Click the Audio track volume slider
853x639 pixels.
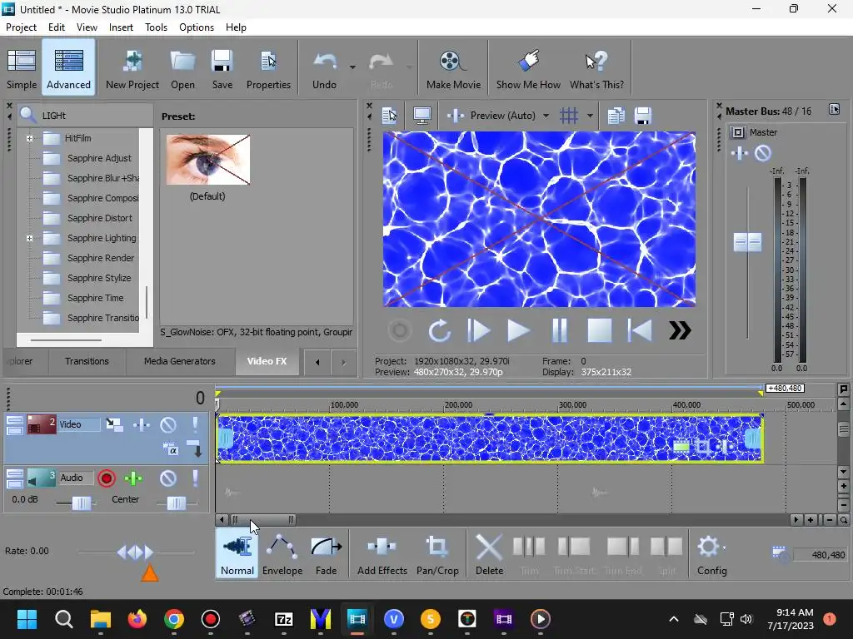coord(82,503)
